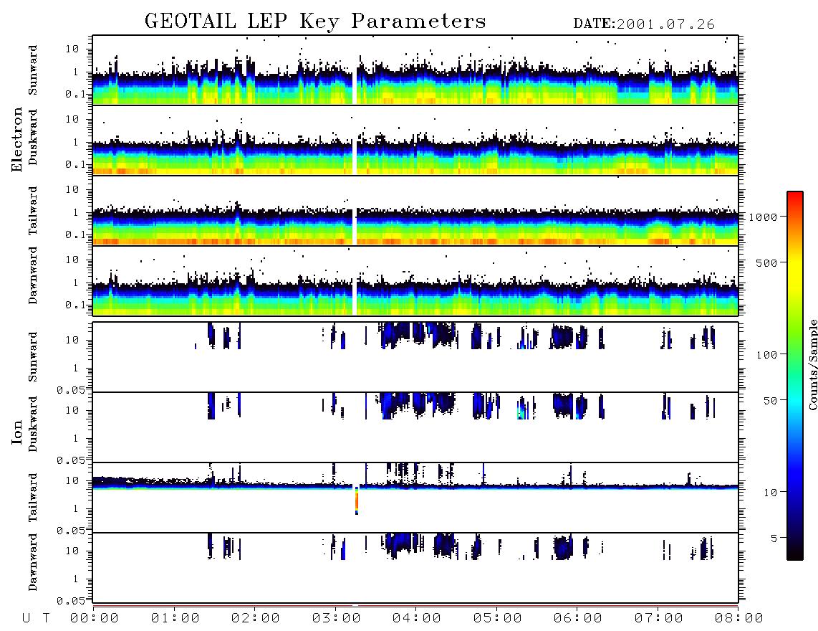
Task: Click the Ion Duskward spectrogram panel
Action: click(x=415, y=427)
